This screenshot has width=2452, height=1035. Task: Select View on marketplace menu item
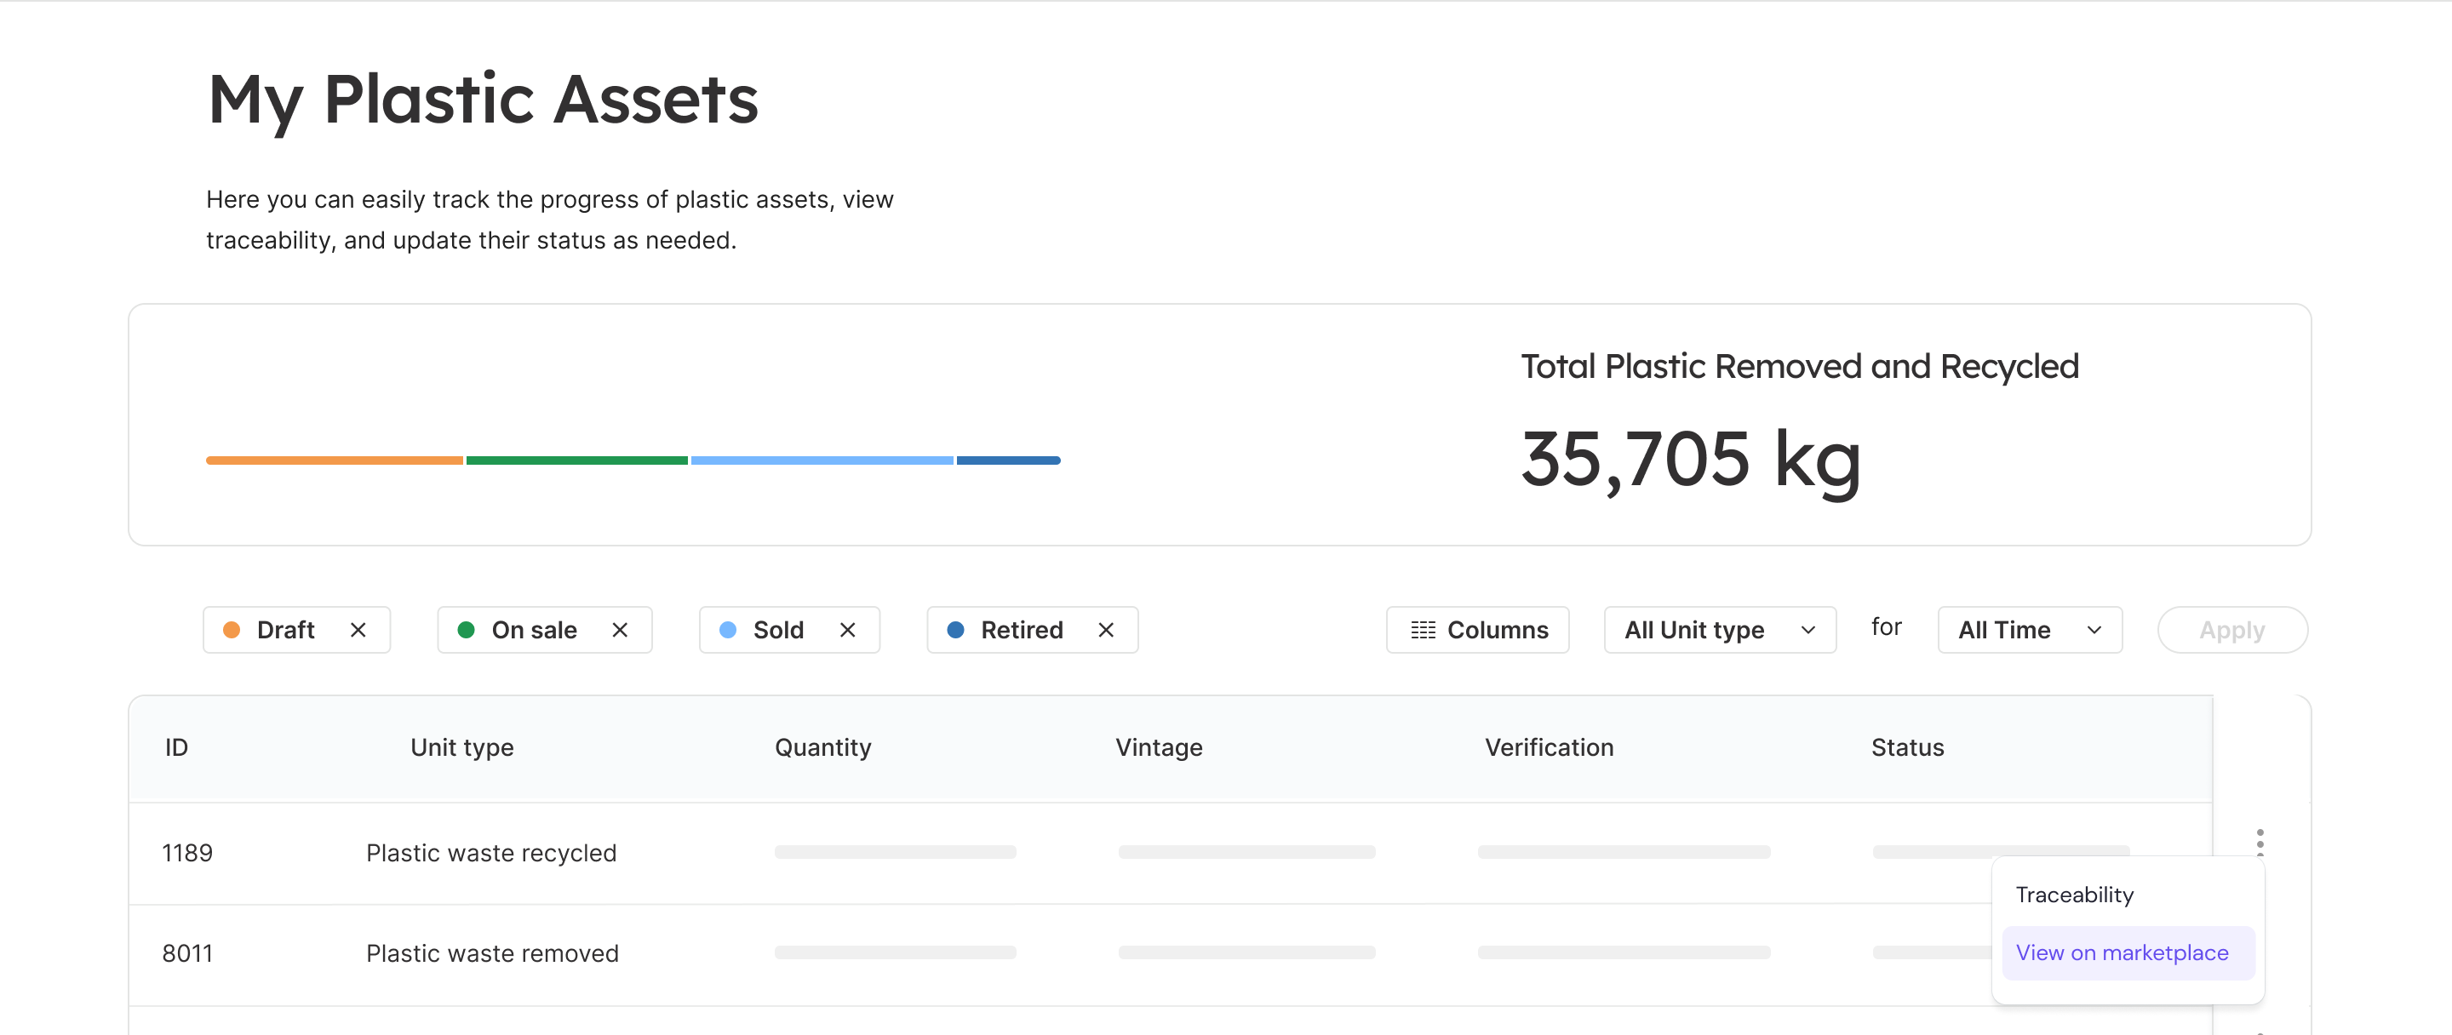pos(2122,952)
